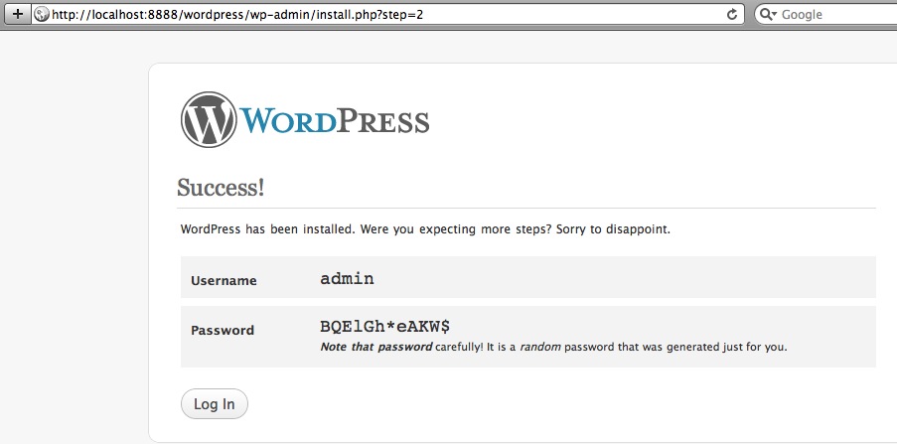Click the Log In button
This screenshot has width=897, height=444.
[x=215, y=404]
